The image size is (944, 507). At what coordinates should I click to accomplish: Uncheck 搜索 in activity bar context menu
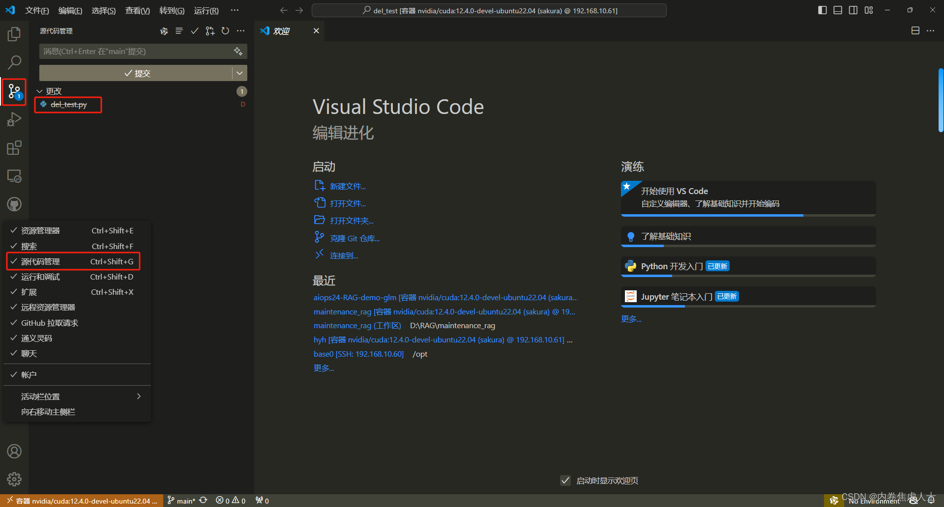77,246
